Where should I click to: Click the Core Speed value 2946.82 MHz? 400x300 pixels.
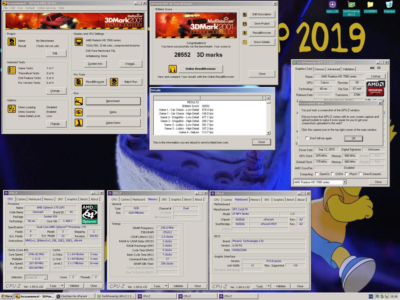tap(36, 254)
